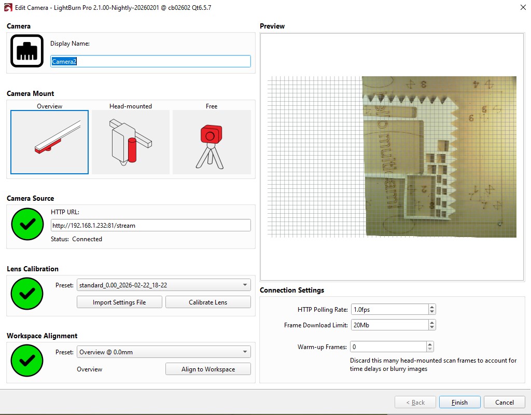Viewport: 531px width, 415px height.
Task: Pick the Free tripod camera mount
Action: (212, 142)
